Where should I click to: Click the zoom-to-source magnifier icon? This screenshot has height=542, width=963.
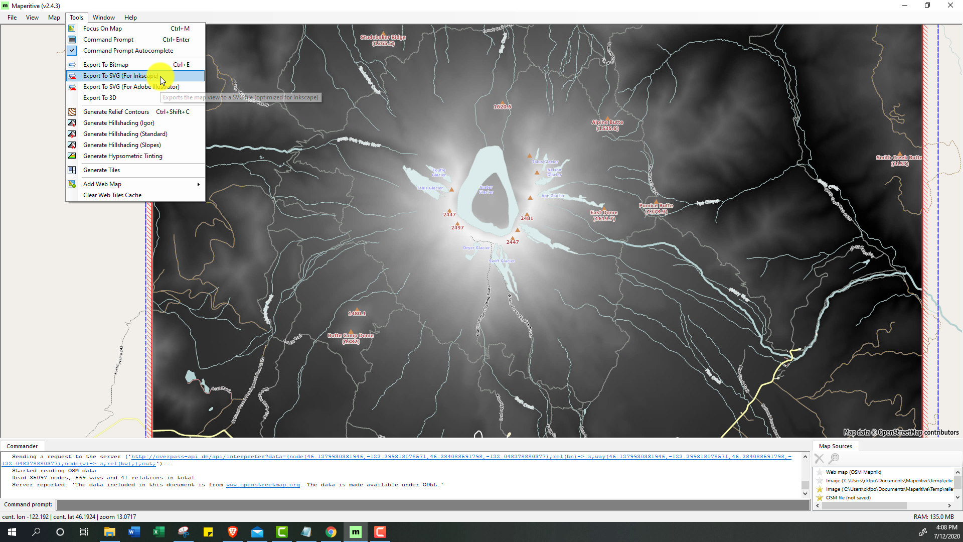834,458
